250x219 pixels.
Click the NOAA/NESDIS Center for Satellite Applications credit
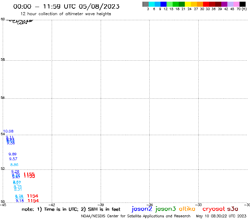click(136, 216)
